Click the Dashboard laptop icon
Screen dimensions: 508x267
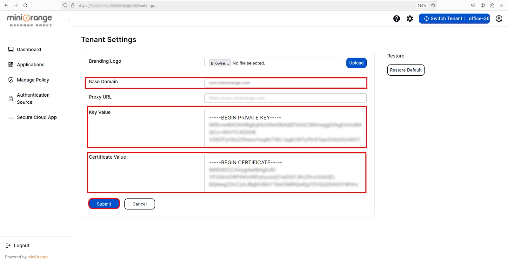[11, 49]
